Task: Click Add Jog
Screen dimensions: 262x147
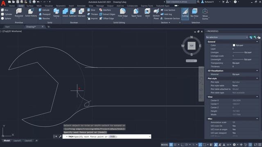Action: pos(166,14)
